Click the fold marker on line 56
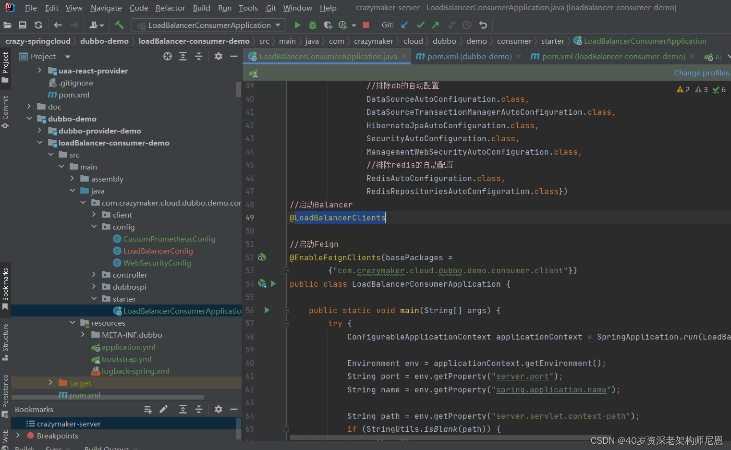Screen dimensions: 731x450 click(x=286, y=311)
